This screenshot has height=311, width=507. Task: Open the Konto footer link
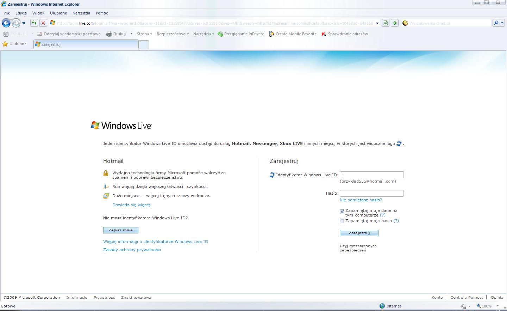pos(437,297)
